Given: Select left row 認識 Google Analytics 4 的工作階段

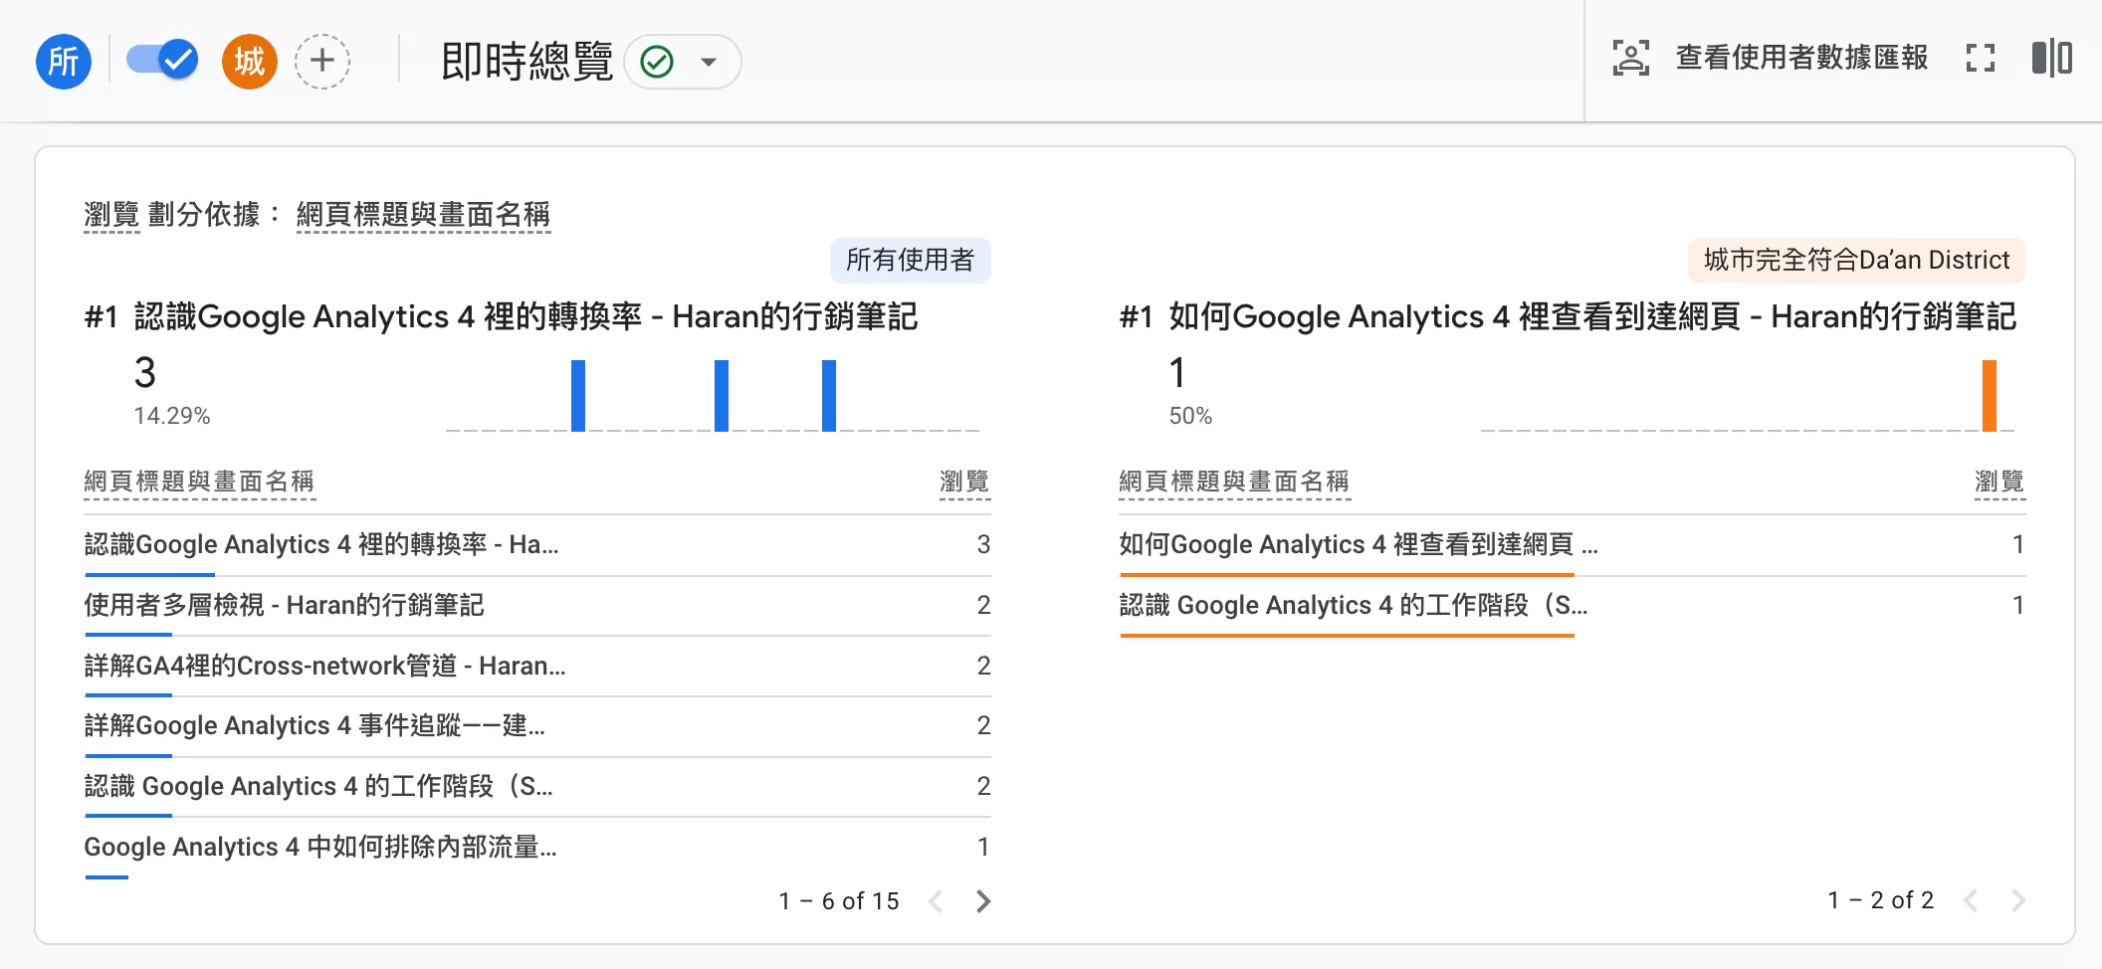Looking at the screenshot, I should click(x=537, y=787).
